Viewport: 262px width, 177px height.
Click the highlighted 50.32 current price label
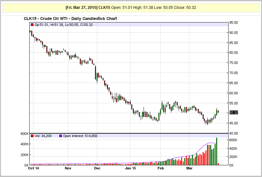click(233, 112)
